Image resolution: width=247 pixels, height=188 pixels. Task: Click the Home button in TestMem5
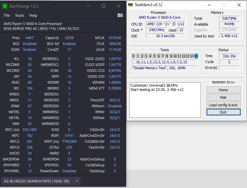pos(223,90)
